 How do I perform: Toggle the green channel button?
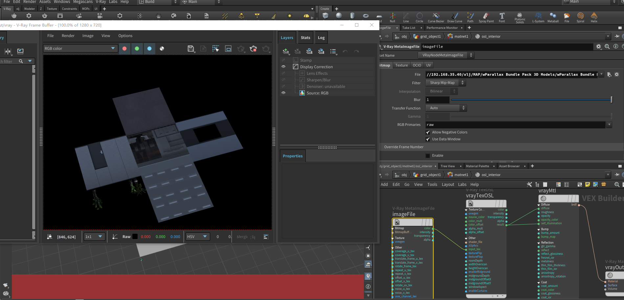click(x=137, y=49)
